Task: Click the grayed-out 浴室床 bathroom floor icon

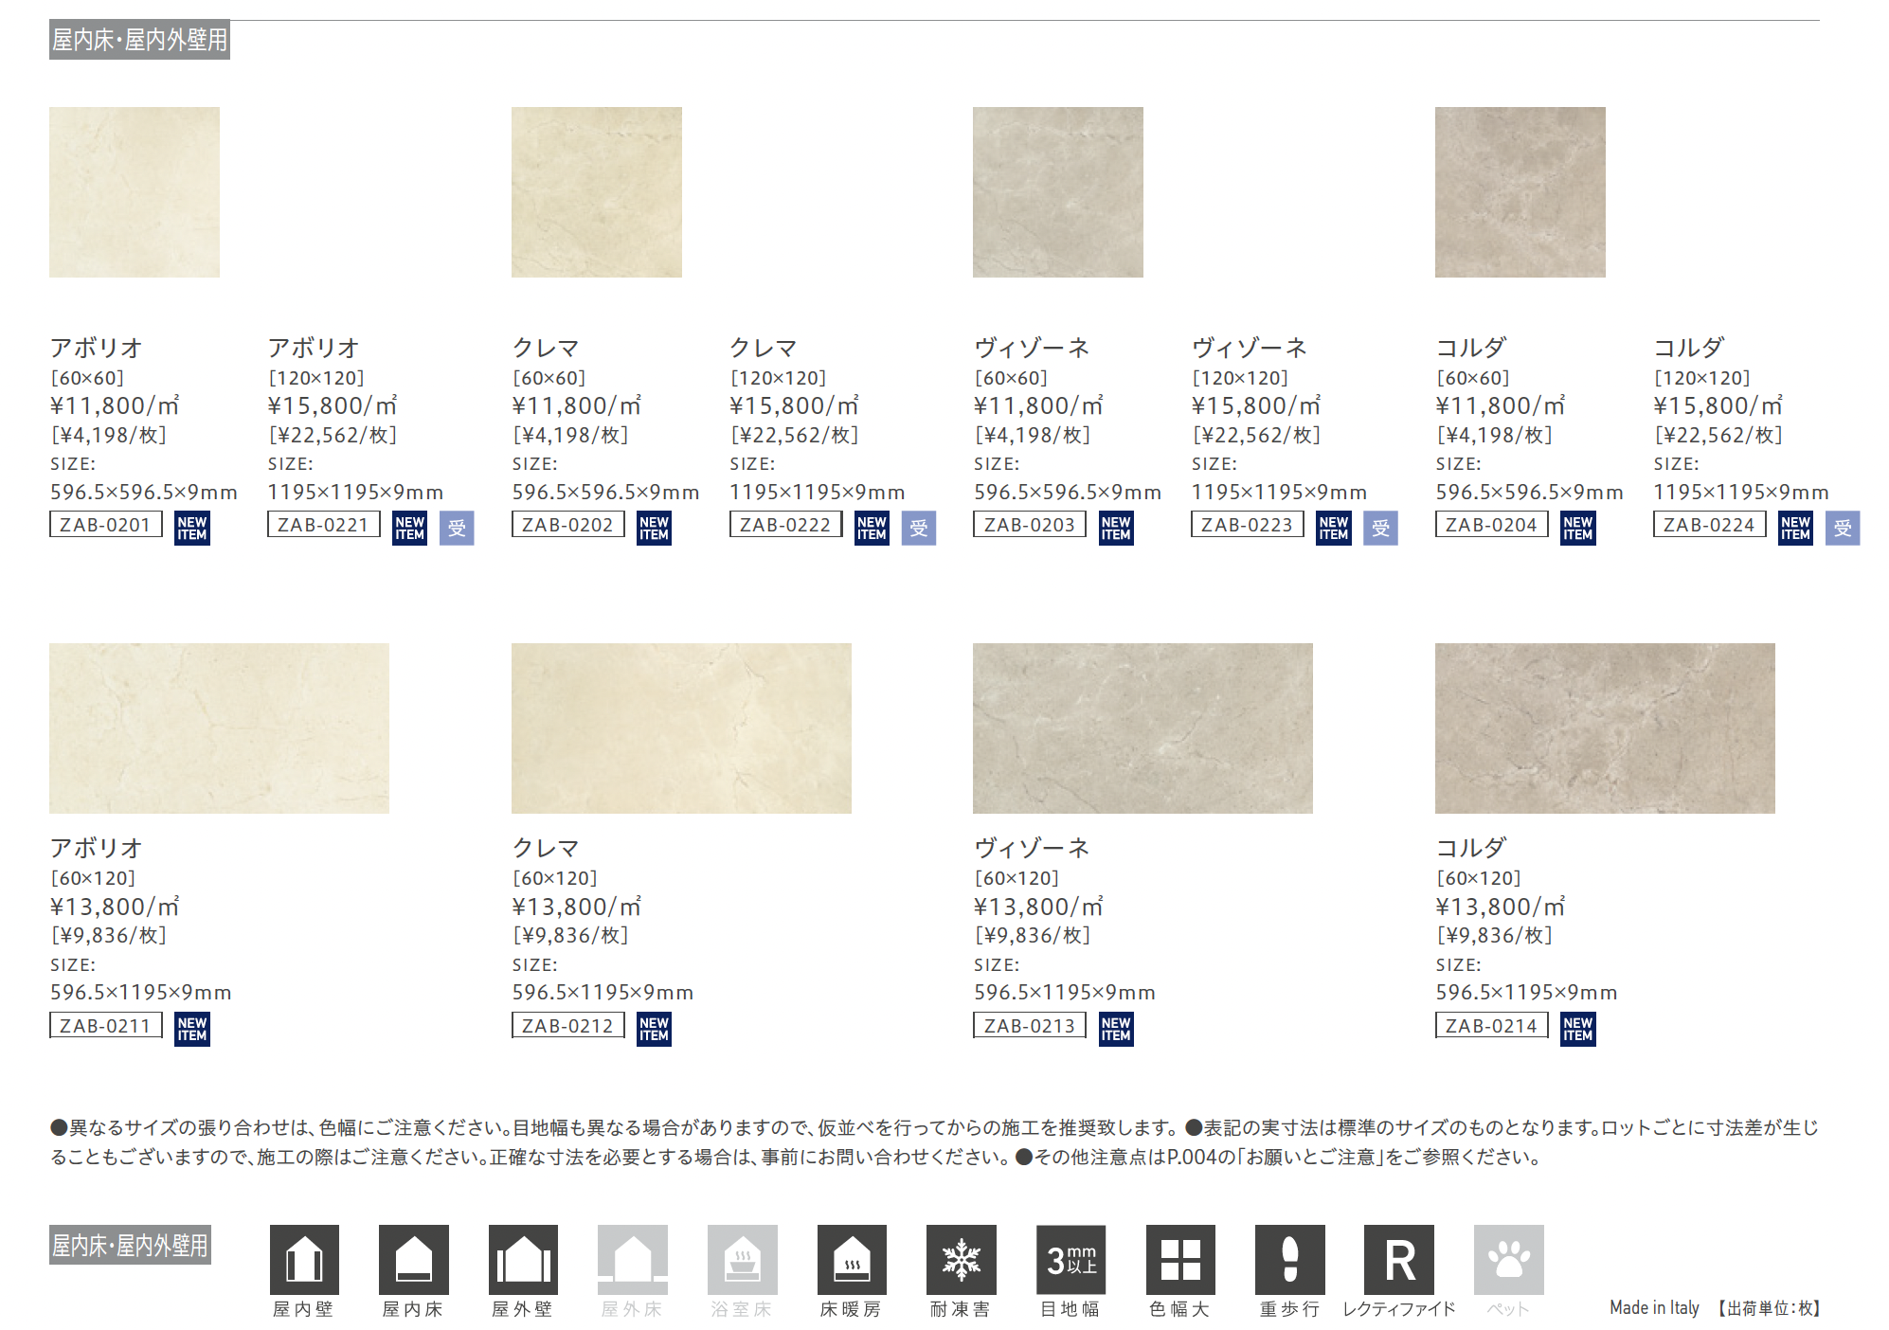Action: 742,1259
